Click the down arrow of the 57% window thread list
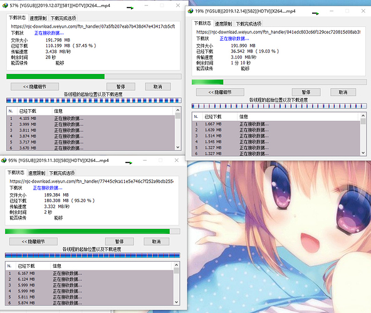The width and height of the screenshot is (371, 313). 178,147
